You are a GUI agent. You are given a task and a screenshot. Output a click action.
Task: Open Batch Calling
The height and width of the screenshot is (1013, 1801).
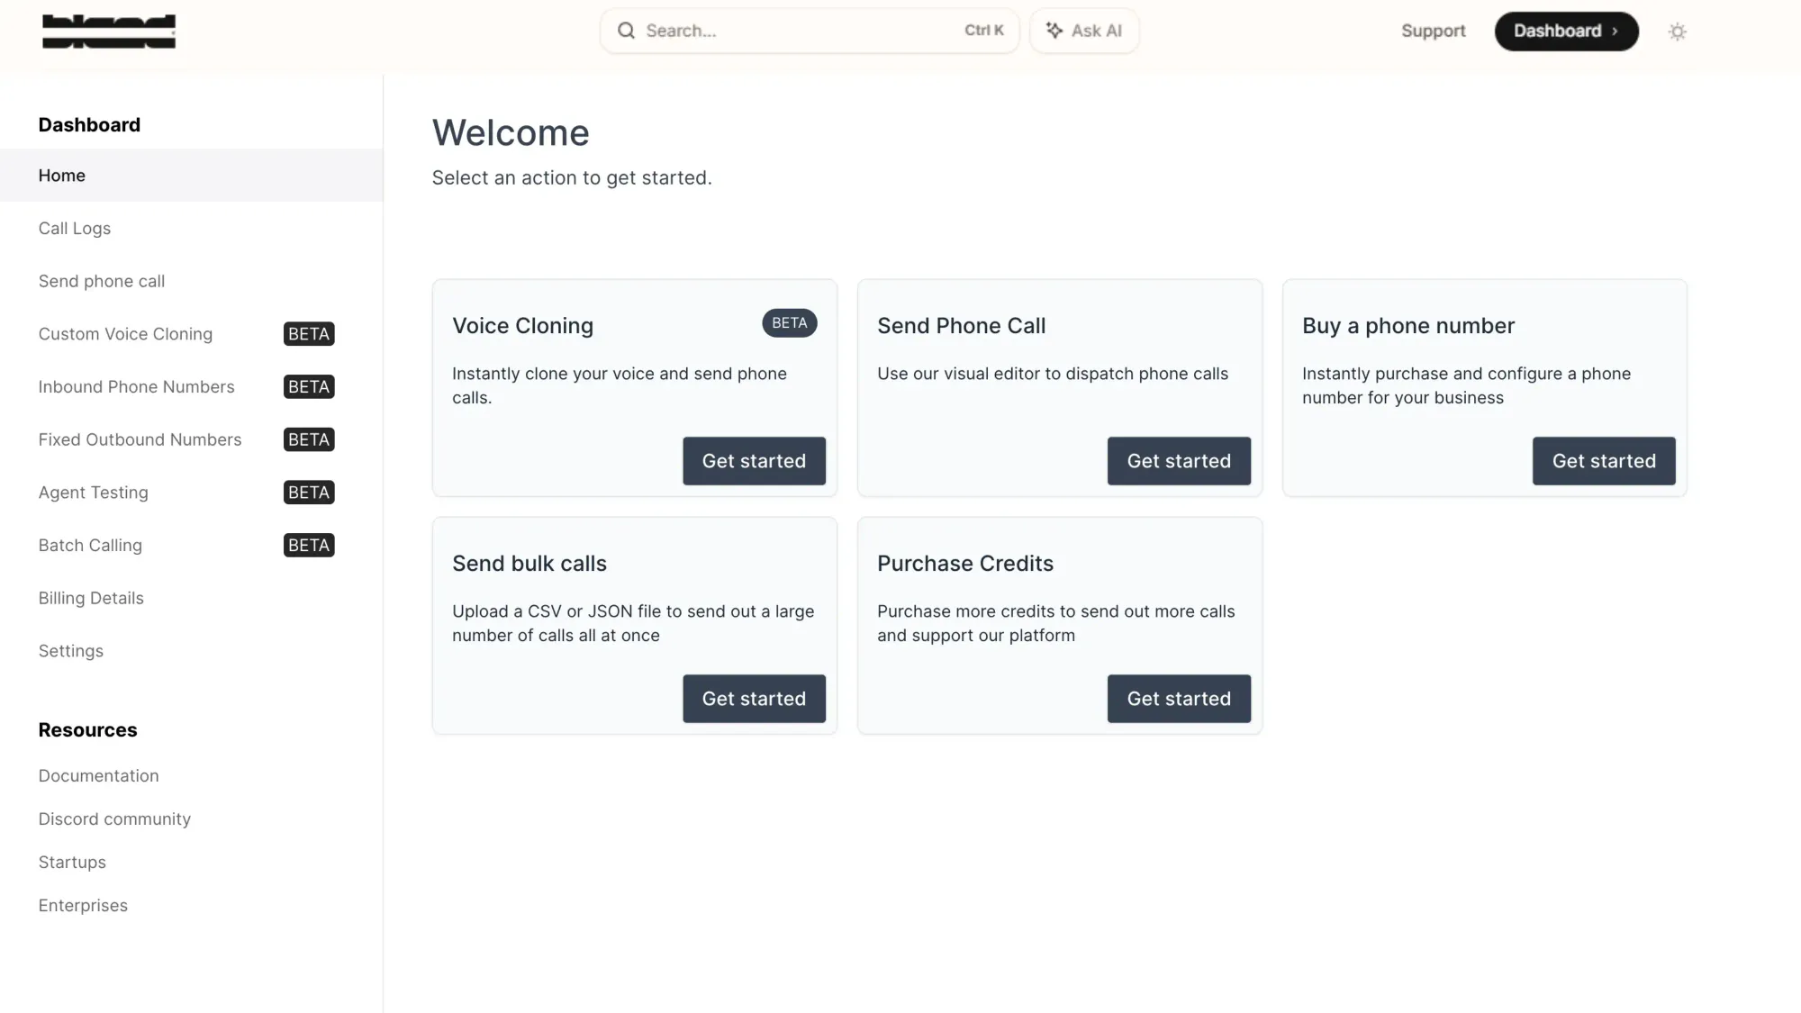[90, 545]
